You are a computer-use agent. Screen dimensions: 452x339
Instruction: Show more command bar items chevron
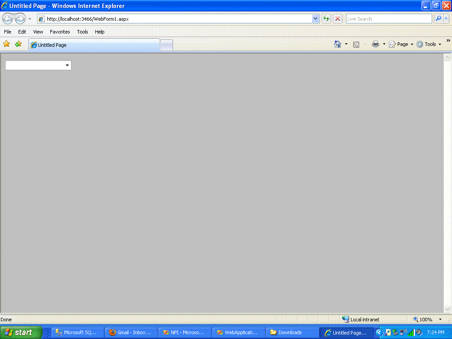coord(448,41)
